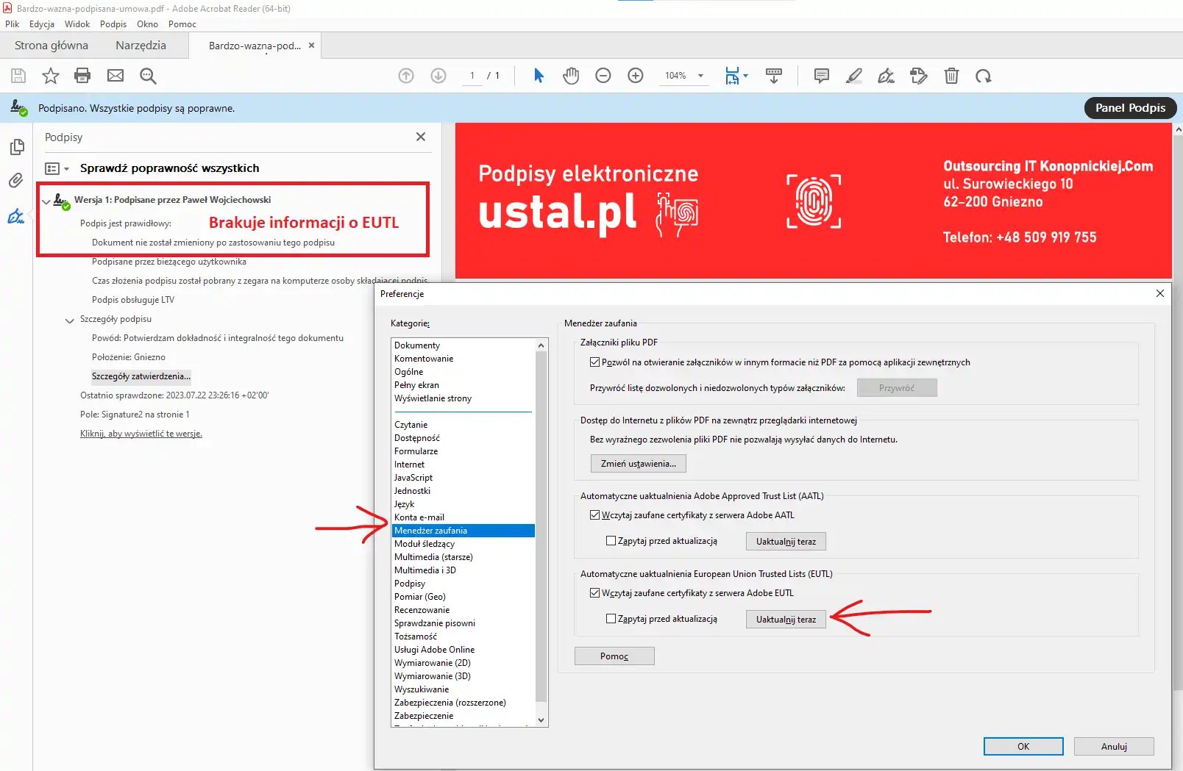Image resolution: width=1183 pixels, height=771 pixels.
Task: Toggle loading trusted certificates from Adobe EUTL
Action: click(594, 593)
